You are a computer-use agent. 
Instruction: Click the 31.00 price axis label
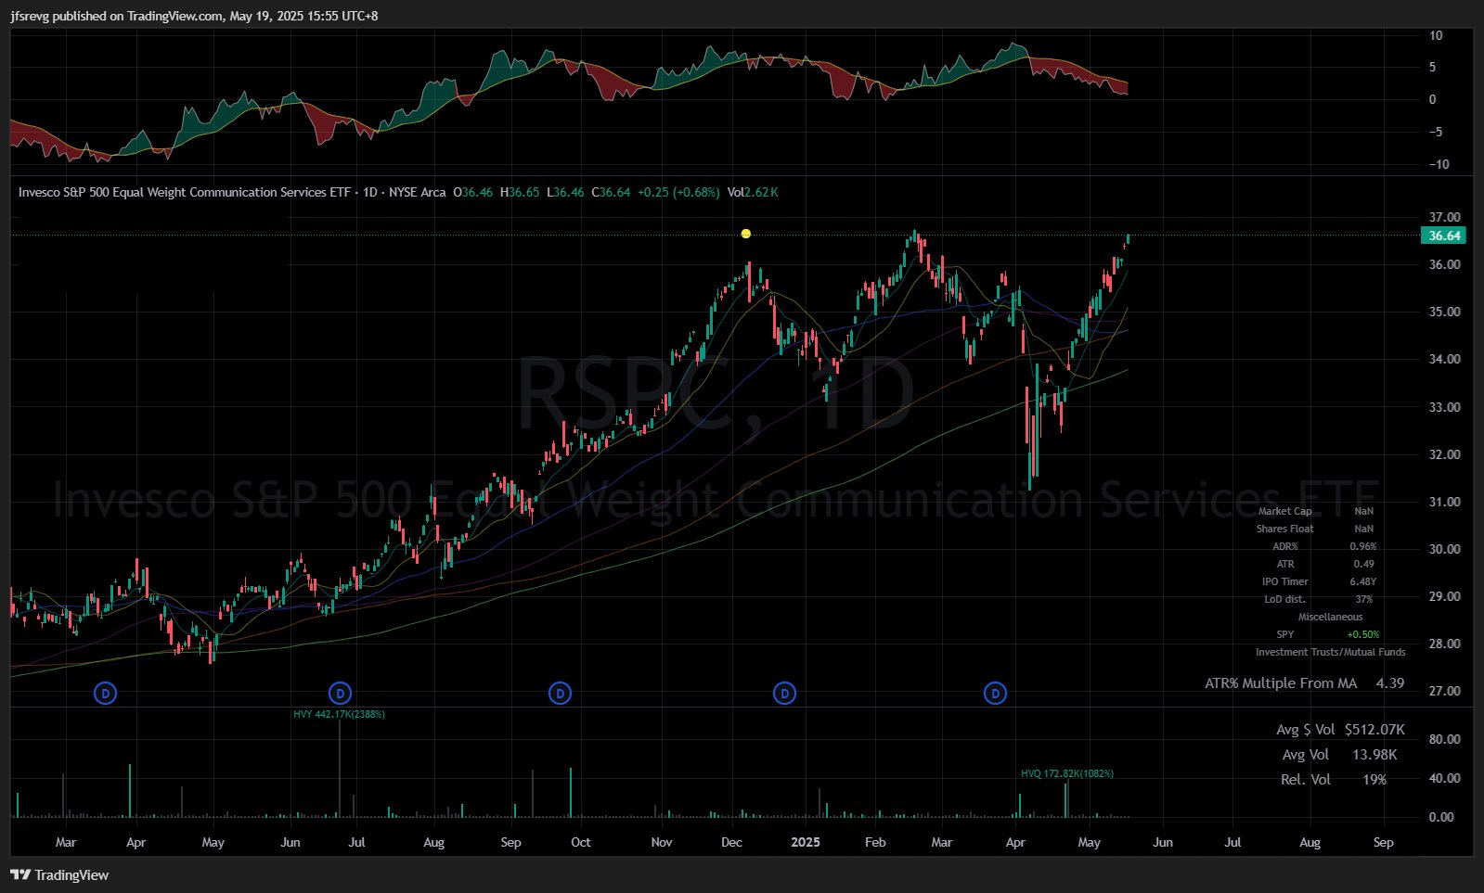[1444, 502]
